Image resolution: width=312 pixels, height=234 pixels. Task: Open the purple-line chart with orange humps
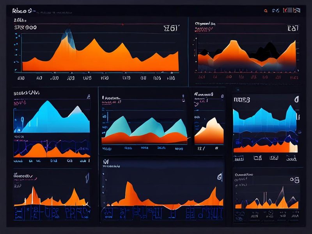tap(51, 148)
